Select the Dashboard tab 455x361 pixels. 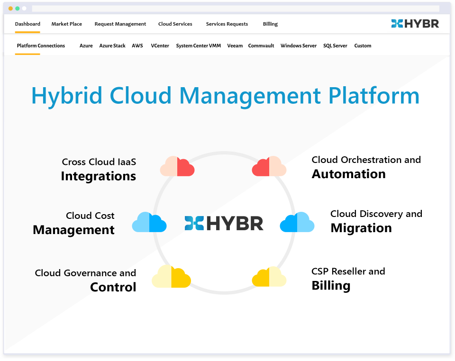coord(27,24)
